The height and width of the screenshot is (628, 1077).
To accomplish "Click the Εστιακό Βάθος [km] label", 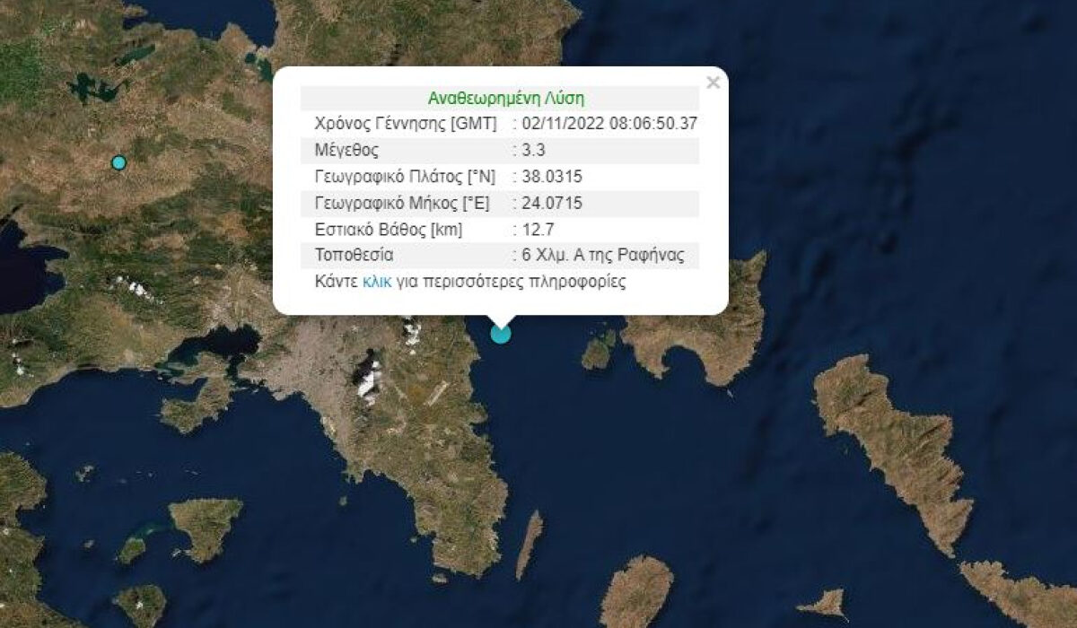I will point(389,229).
